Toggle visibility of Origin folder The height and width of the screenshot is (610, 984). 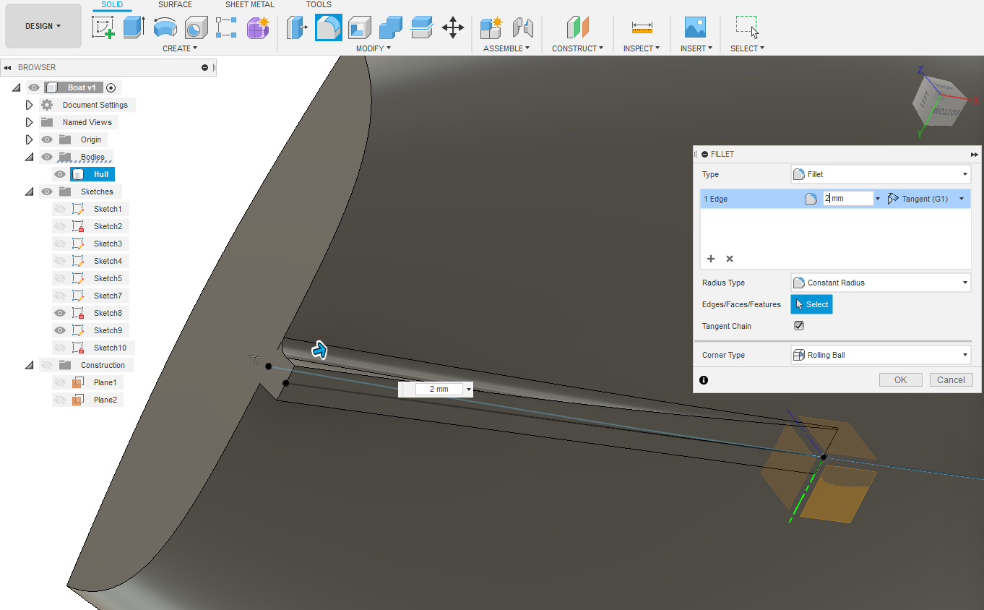coord(47,139)
